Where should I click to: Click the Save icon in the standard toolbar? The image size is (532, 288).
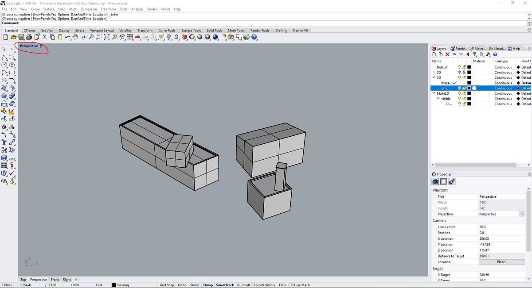[21, 37]
